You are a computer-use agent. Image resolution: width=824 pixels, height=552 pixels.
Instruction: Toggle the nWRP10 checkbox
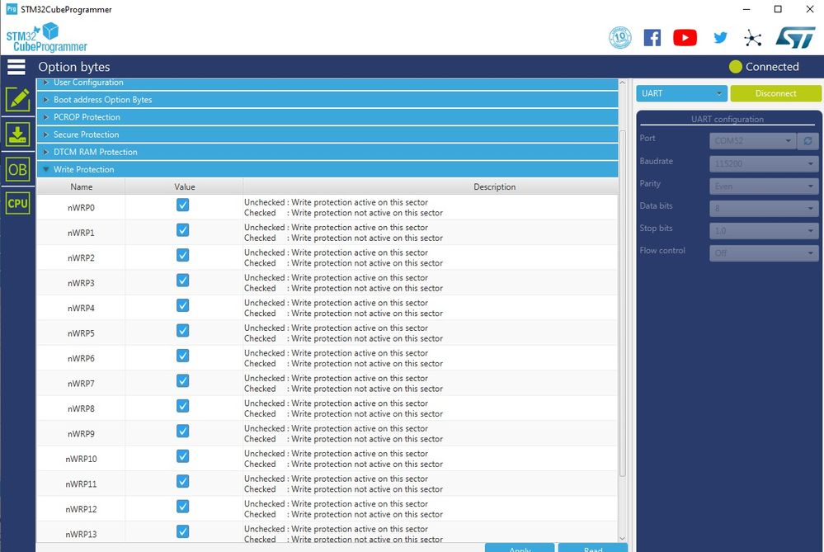click(x=182, y=456)
